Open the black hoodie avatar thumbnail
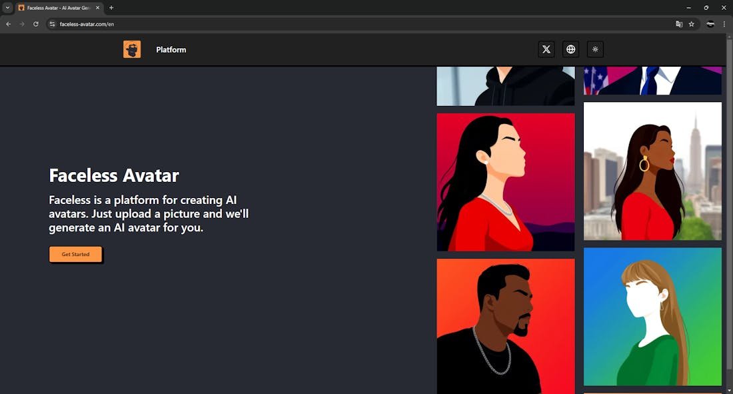Image resolution: width=733 pixels, height=394 pixels. click(505, 86)
